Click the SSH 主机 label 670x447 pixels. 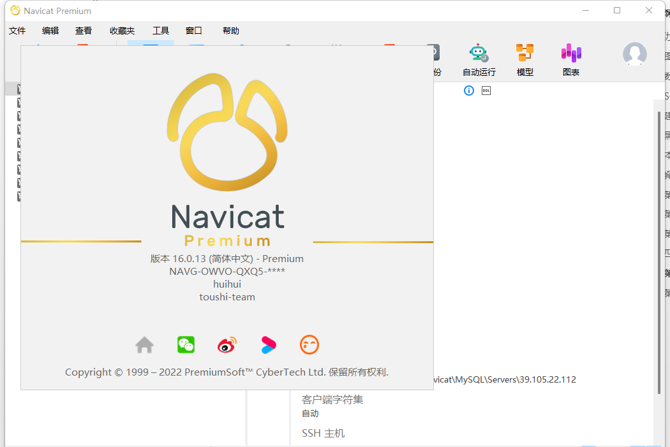[x=323, y=434]
